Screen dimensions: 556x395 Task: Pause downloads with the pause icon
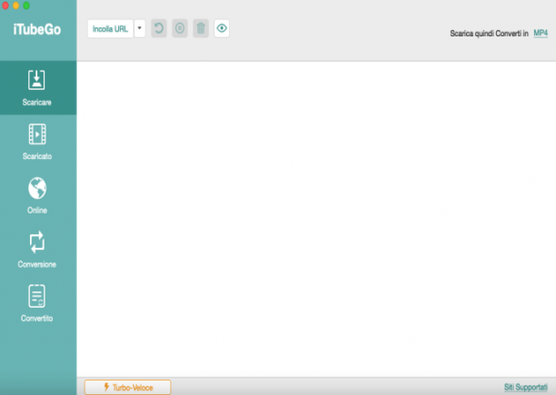(x=180, y=28)
